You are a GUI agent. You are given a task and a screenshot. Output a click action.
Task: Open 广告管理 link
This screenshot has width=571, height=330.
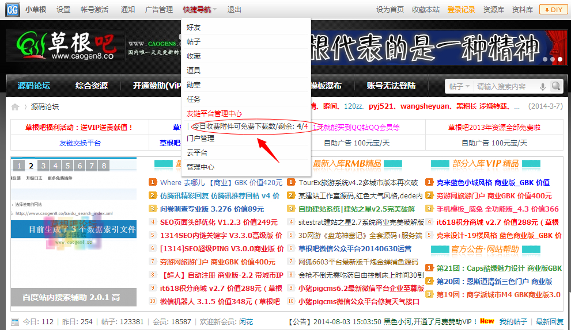[x=159, y=9]
